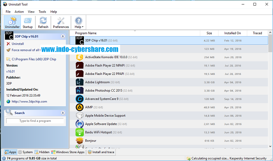
Task: Select Baidu WiFi Hotspot program name
Action: click(x=98, y=132)
